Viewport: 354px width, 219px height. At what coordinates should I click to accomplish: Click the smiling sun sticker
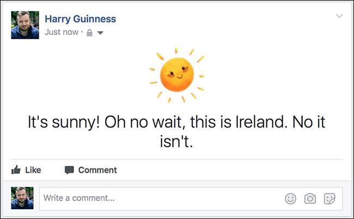tap(178, 75)
